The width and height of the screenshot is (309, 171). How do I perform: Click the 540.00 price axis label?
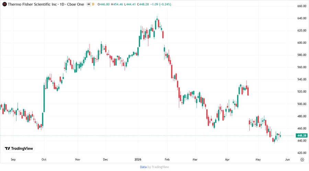pyautogui.click(x=302, y=79)
